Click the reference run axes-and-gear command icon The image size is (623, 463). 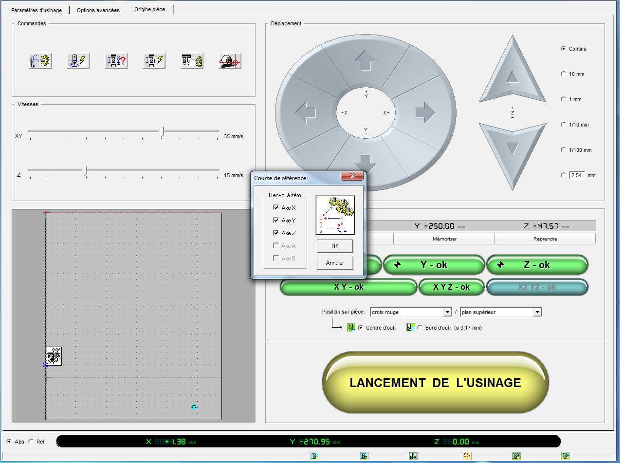coord(40,61)
